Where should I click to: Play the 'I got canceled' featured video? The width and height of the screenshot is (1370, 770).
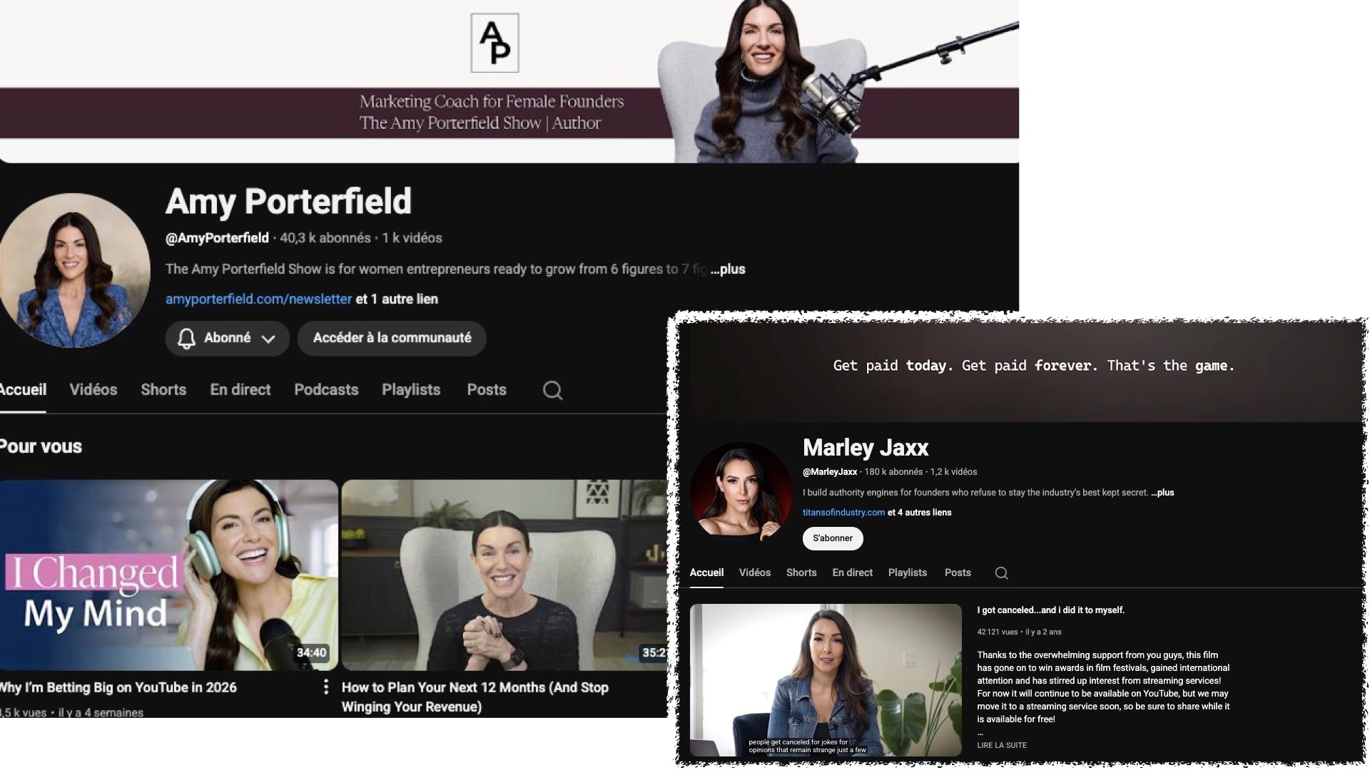click(825, 679)
